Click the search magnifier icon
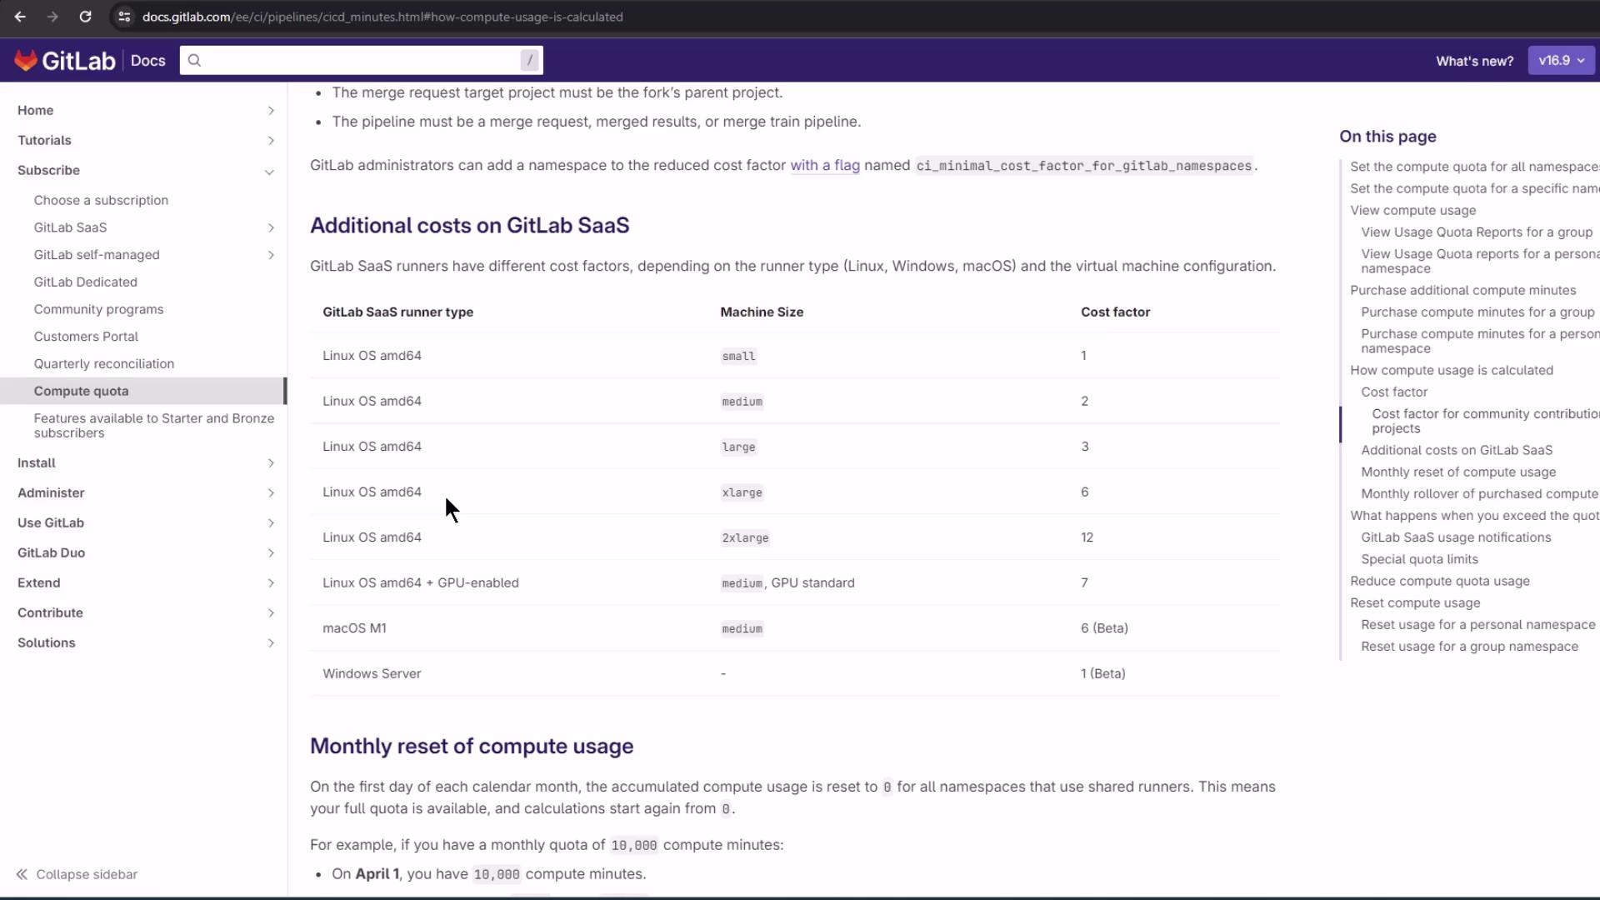This screenshot has width=1600, height=900. (194, 60)
